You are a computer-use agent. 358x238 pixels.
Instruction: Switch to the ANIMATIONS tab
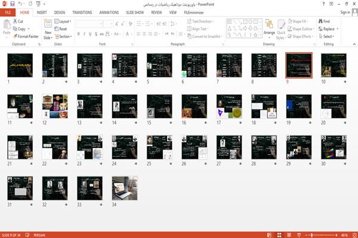click(109, 13)
